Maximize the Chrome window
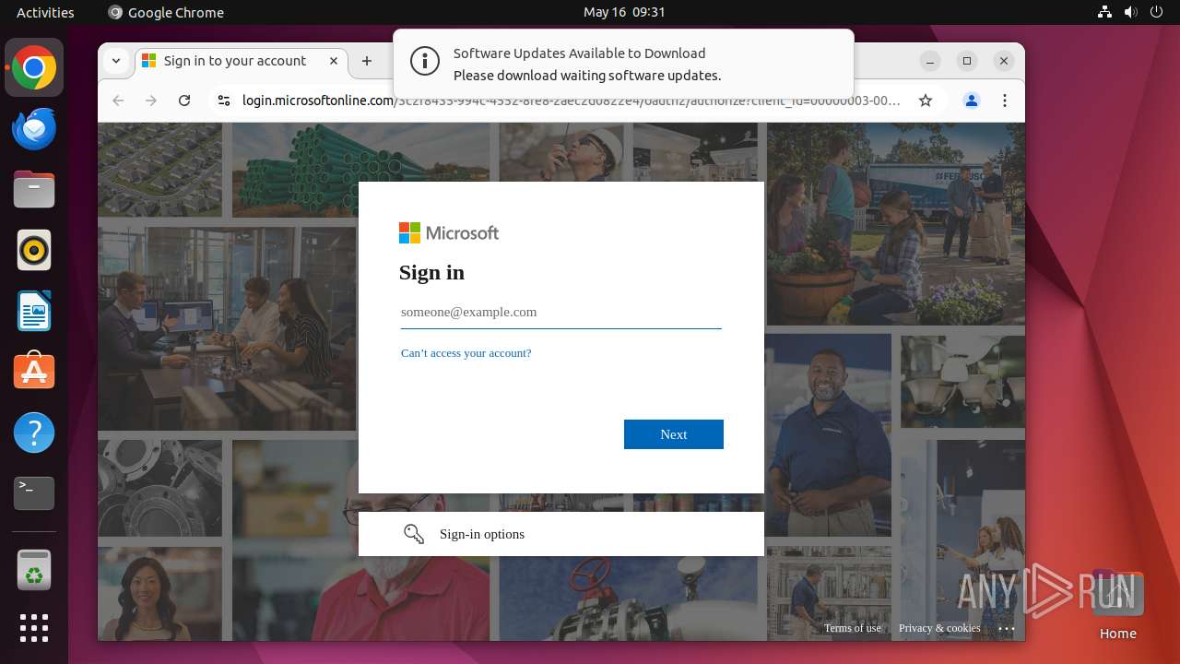 967,61
